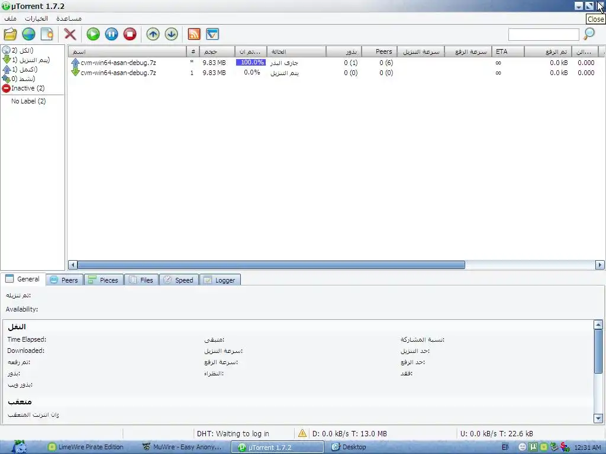Image resolution: width=606 pixels, height=454 pixels.
Task: Switch to the Logger tab
Action: coord(220,280)
